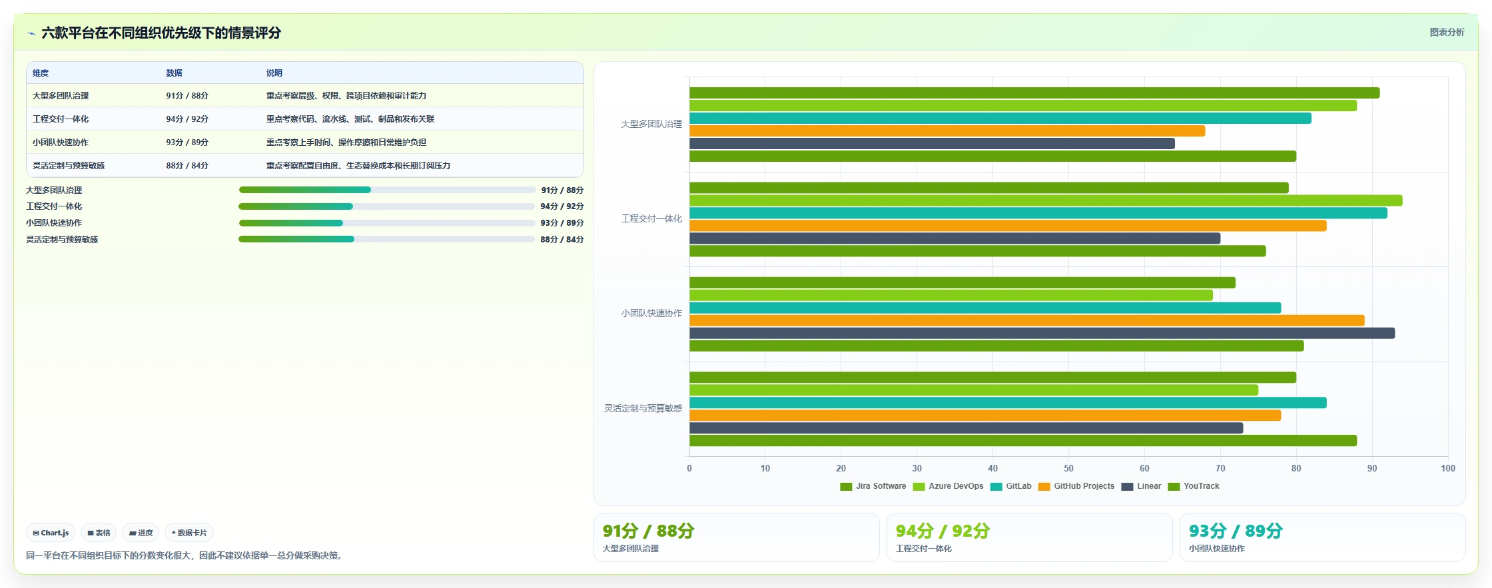Toggle Linear series in legend
The image size is (1492, 588).
(x=1141, y=486)
